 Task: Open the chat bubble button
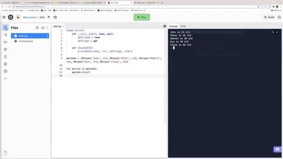278,149
